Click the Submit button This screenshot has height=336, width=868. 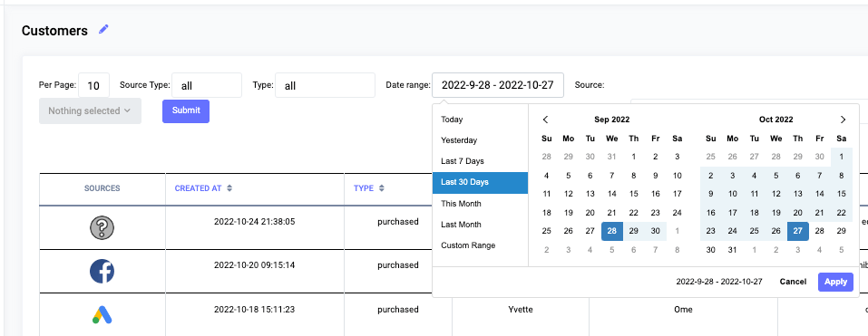tap(185, 110)
